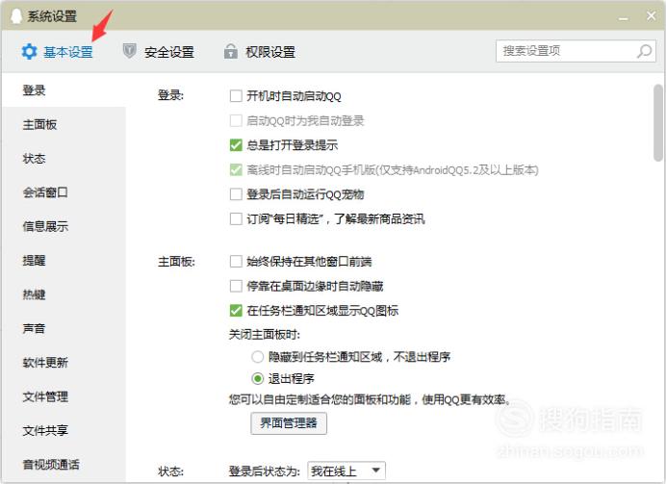
Task: Click the lock icon beside 权限设置
Action: point(230,51)
